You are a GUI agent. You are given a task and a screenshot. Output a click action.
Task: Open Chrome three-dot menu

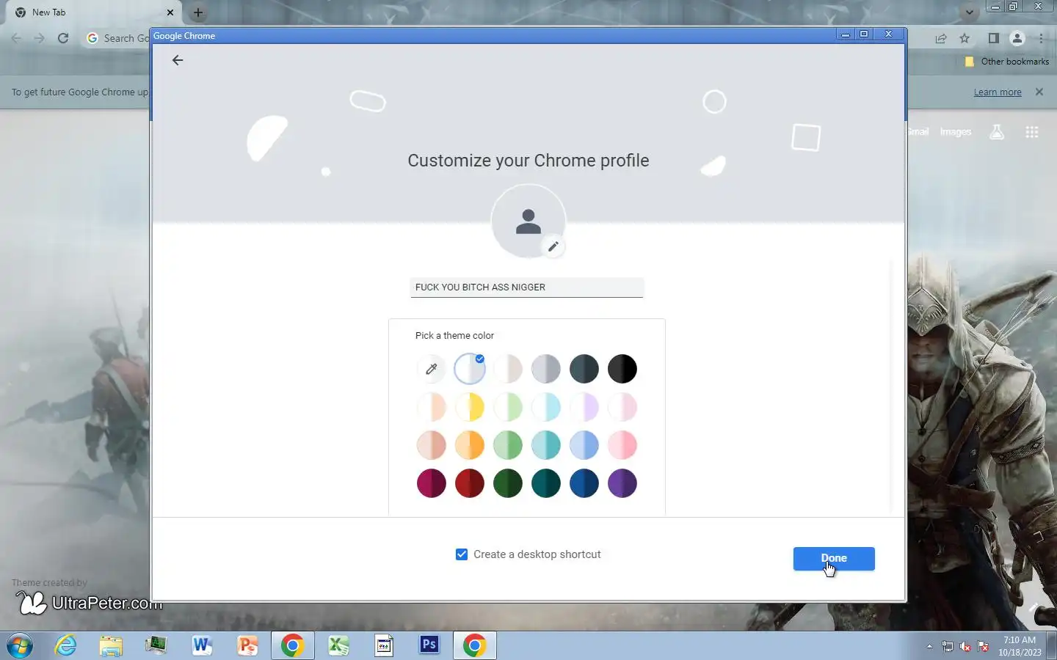click(x=1042, y=38)
